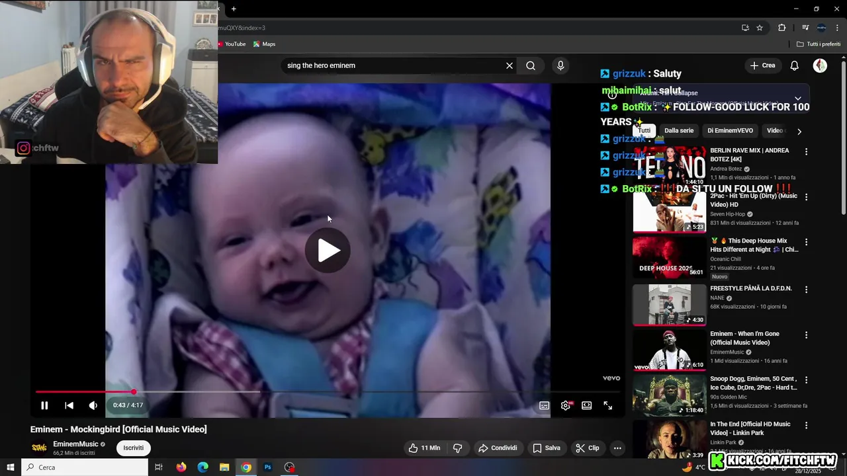This screenshot has width=847, height=476.
Task: Expand the upcoming queue panel chevron
Action: click(x=798, y=99)
